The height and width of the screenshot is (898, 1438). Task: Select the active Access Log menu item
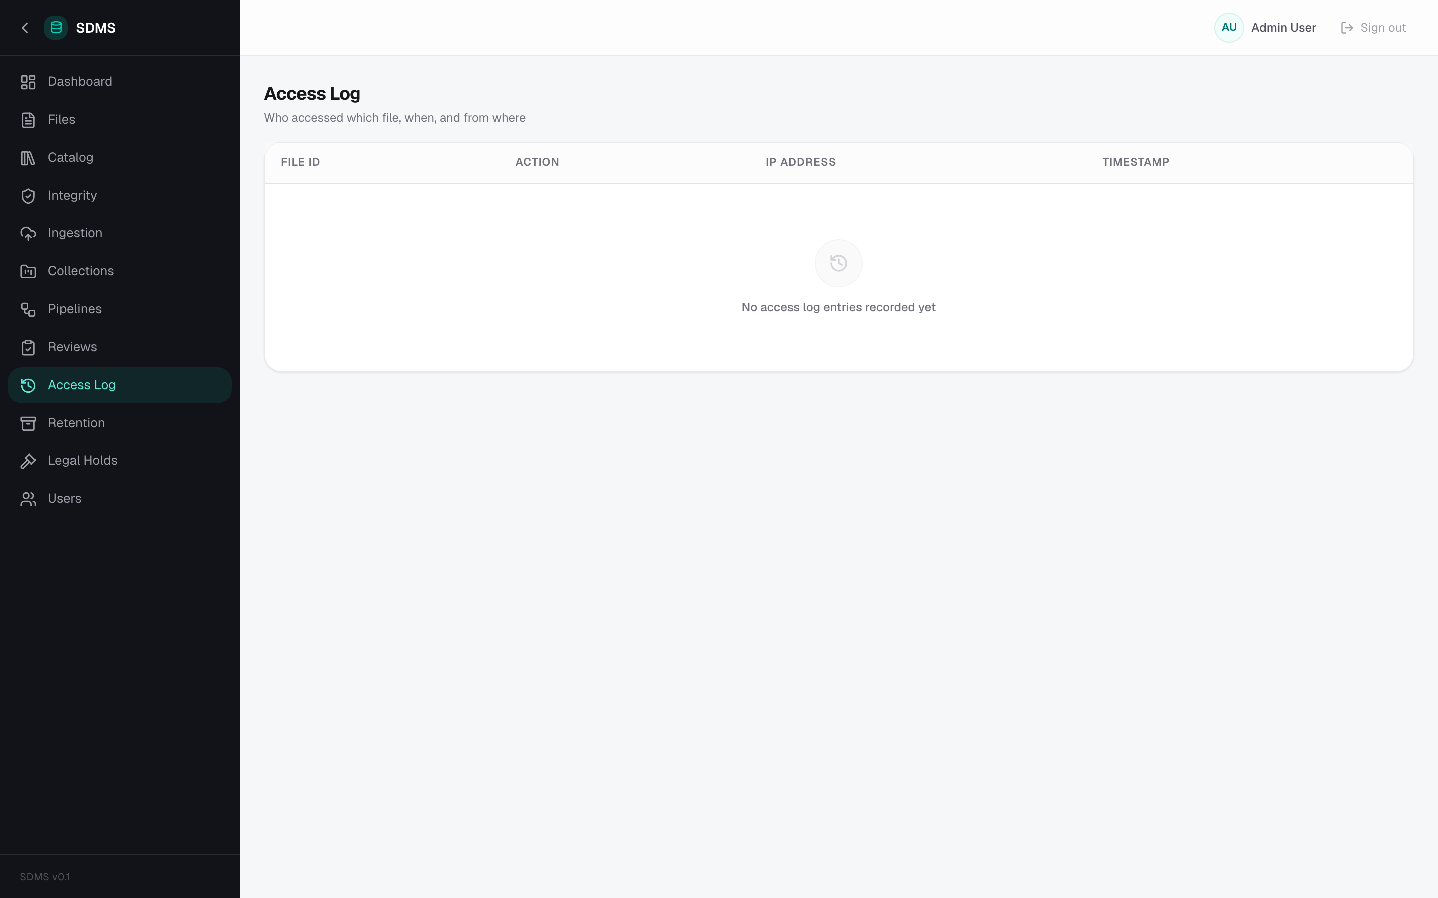tap(119, 386)
